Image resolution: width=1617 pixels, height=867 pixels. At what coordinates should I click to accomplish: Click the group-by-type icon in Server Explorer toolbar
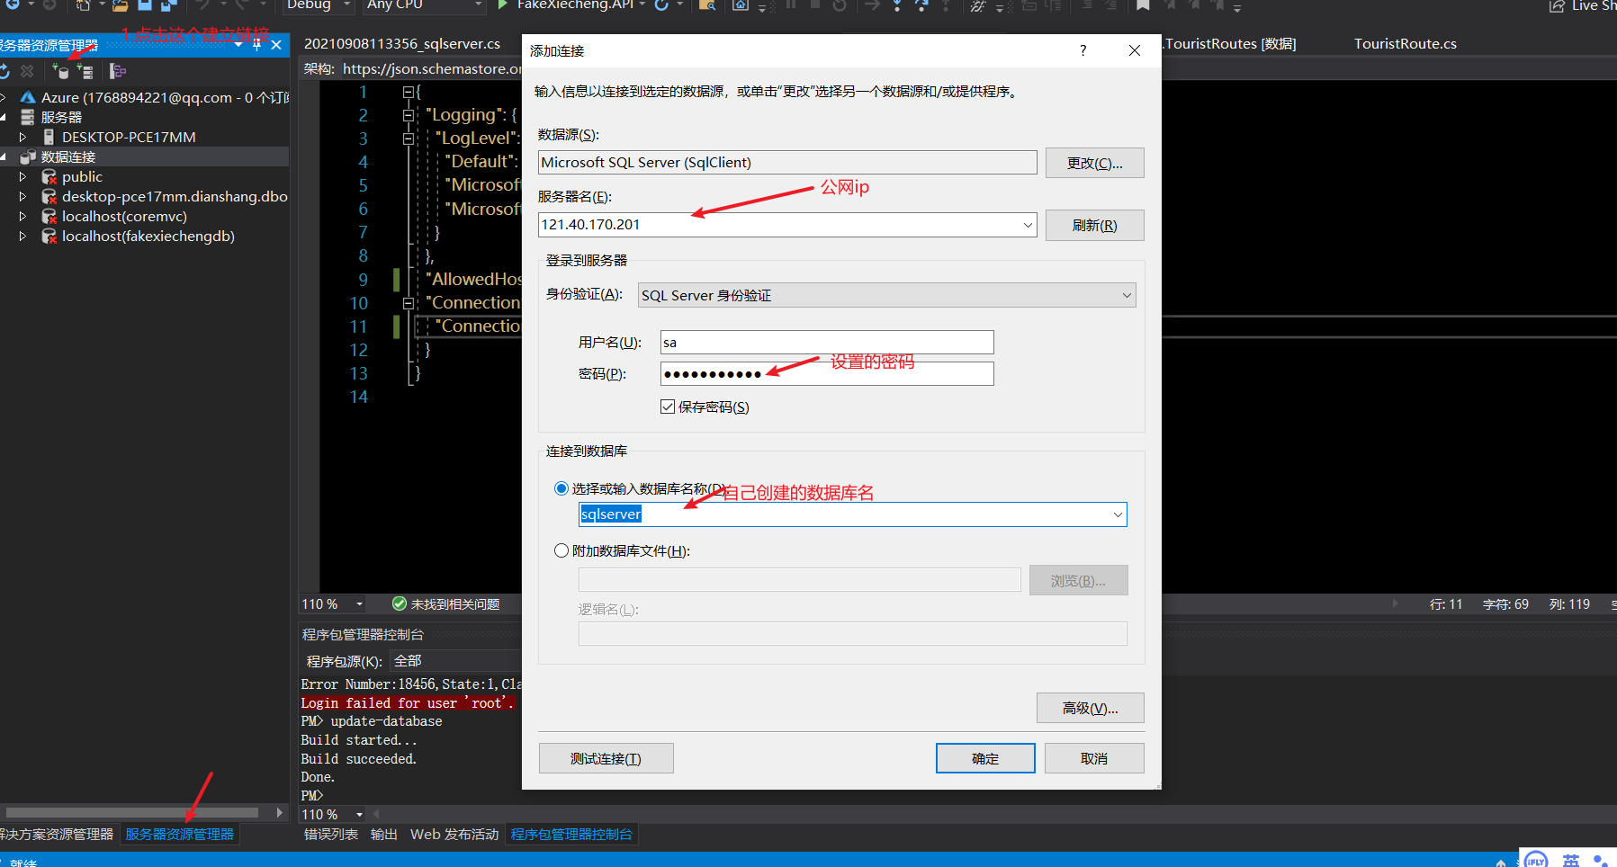click(x=118, y=71)
